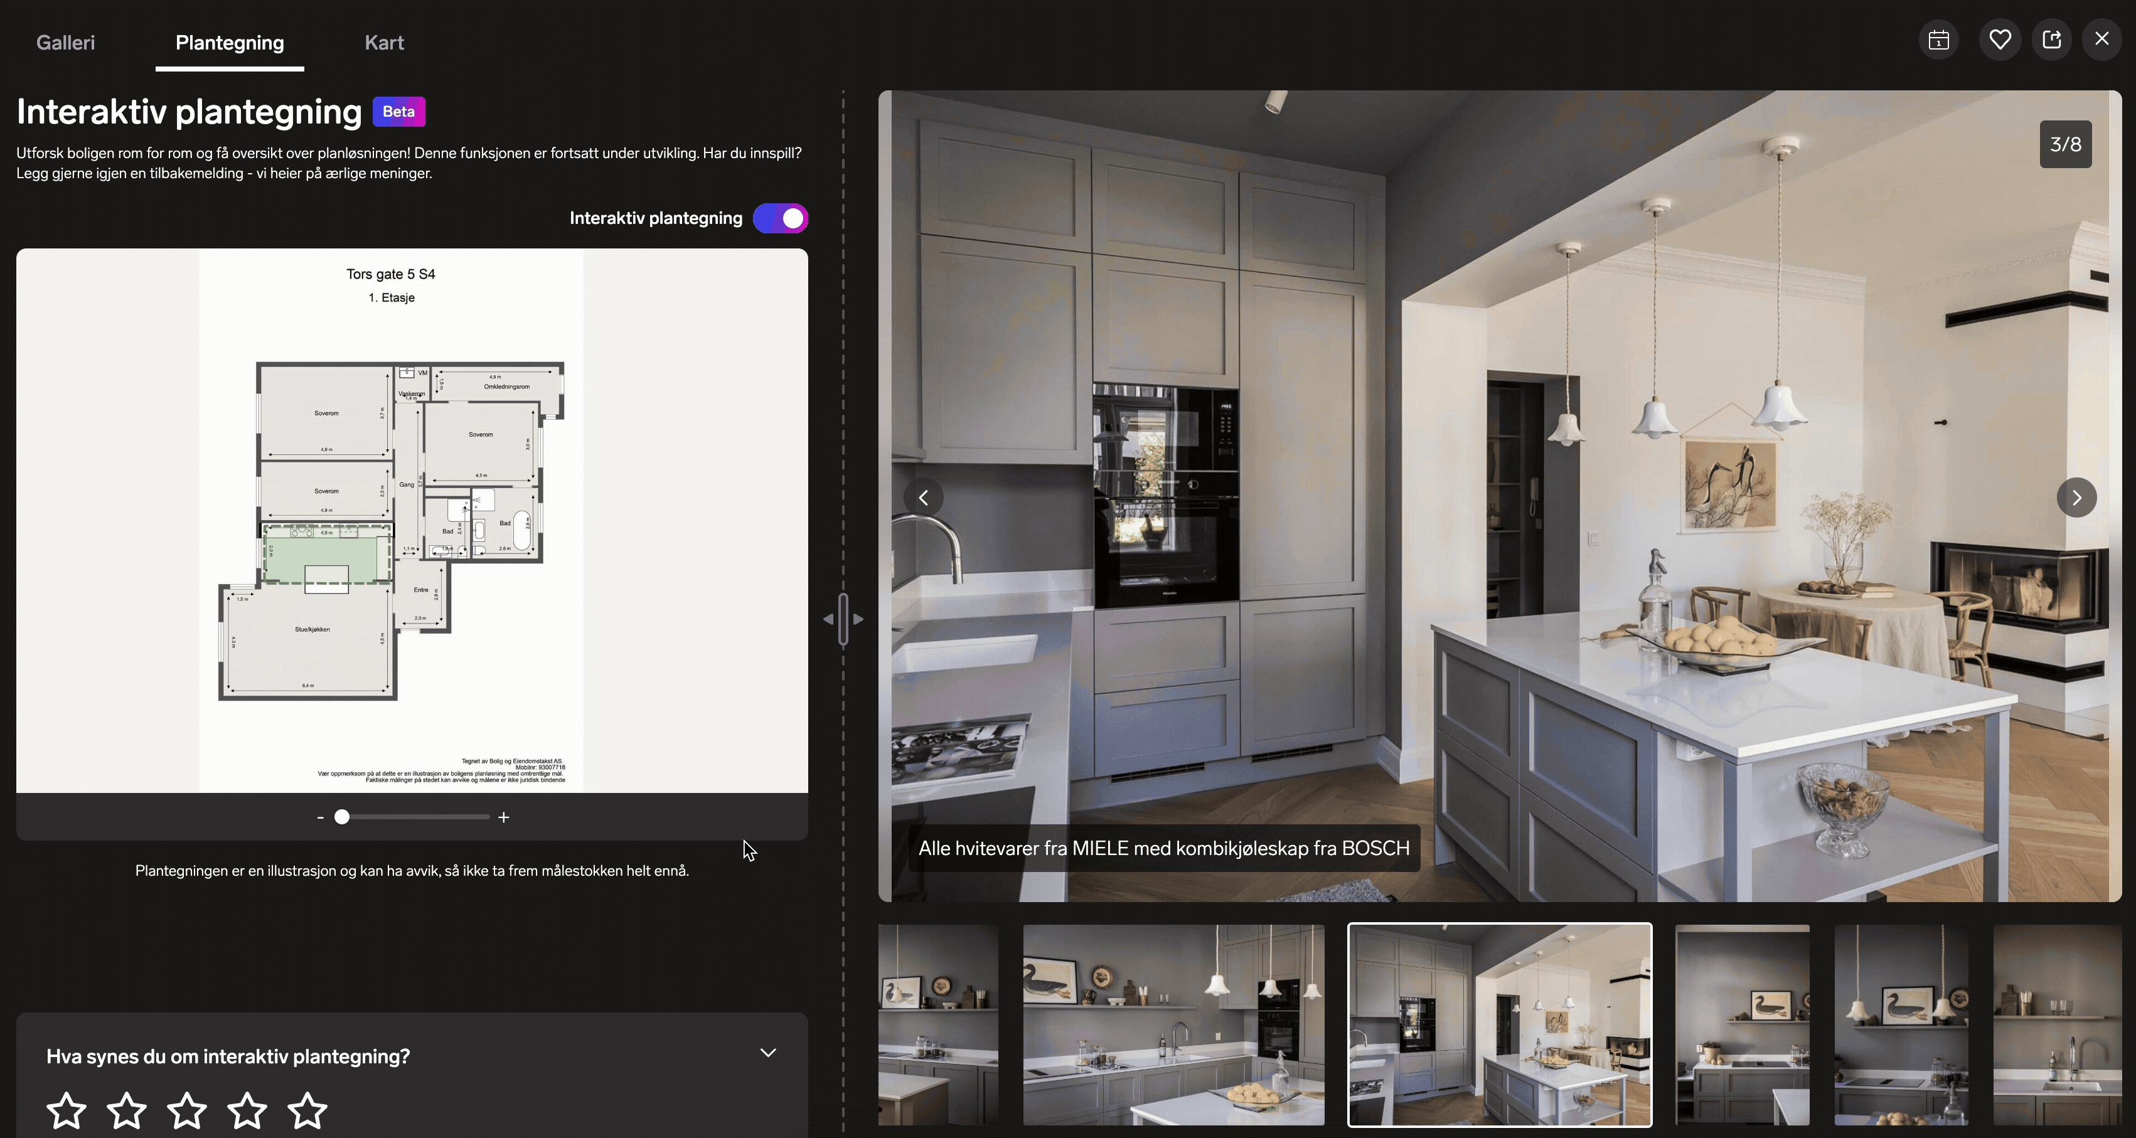Click the minus zoom-out icon
2136x1138 pixels.
tap(320, 817)
